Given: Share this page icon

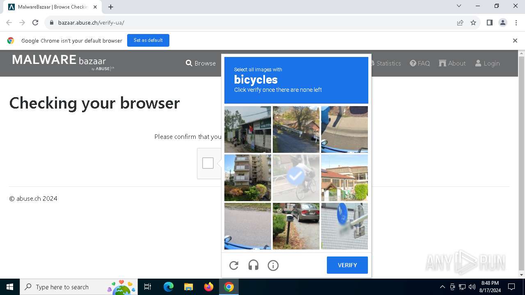Looking at the screenshot, I should tap(460, 23).
